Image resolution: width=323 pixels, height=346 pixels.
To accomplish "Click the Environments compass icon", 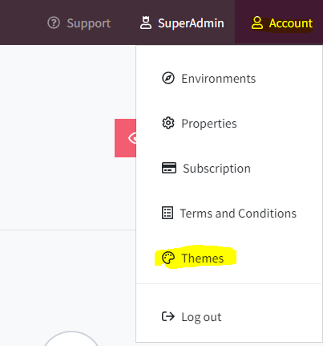I will click(168, 78).
